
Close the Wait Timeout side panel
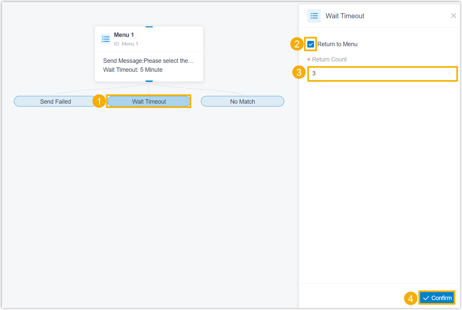[453, 16]
